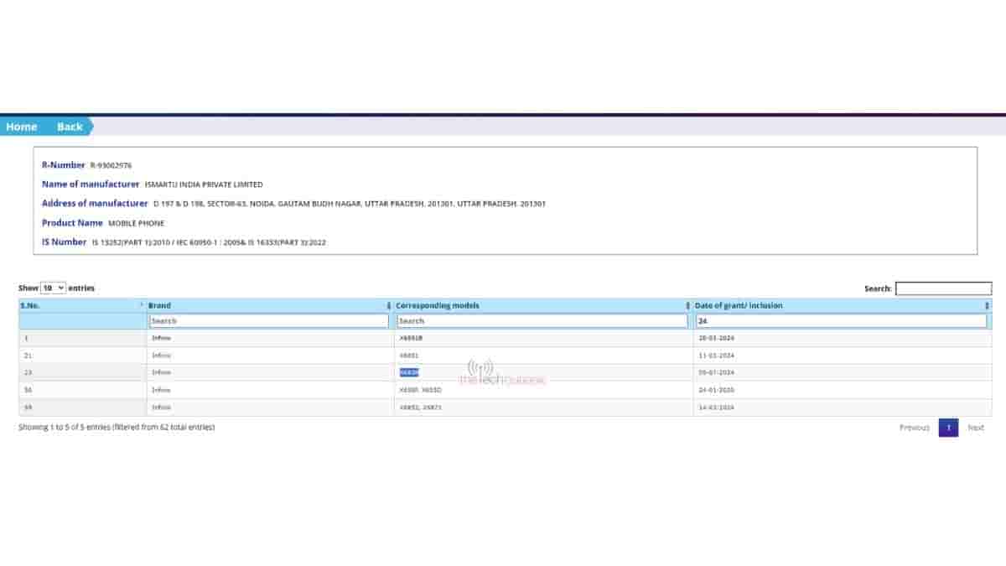Viewport: 1006px width, 566px height.
Task: Click the Home breadcrumb tab
Action: (22, 127)
